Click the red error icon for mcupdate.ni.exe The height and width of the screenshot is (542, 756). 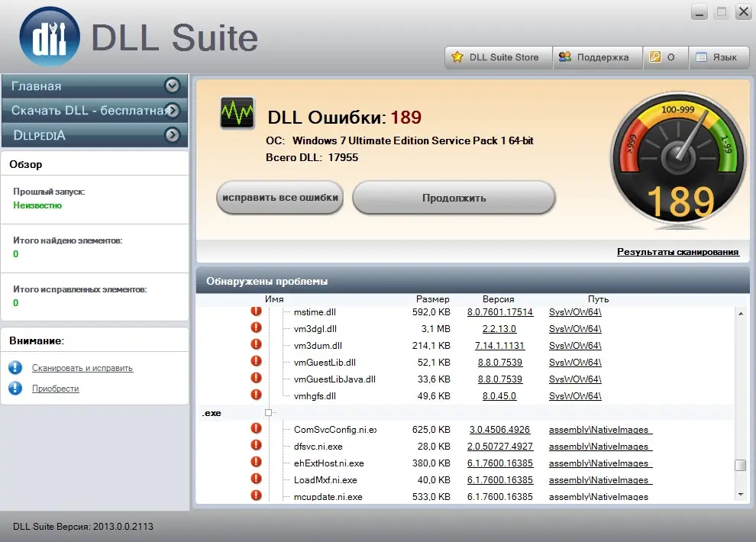click(256, 495)
